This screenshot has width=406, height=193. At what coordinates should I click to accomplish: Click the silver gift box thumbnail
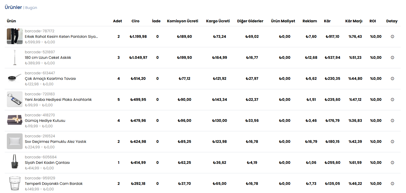(15, 120)
